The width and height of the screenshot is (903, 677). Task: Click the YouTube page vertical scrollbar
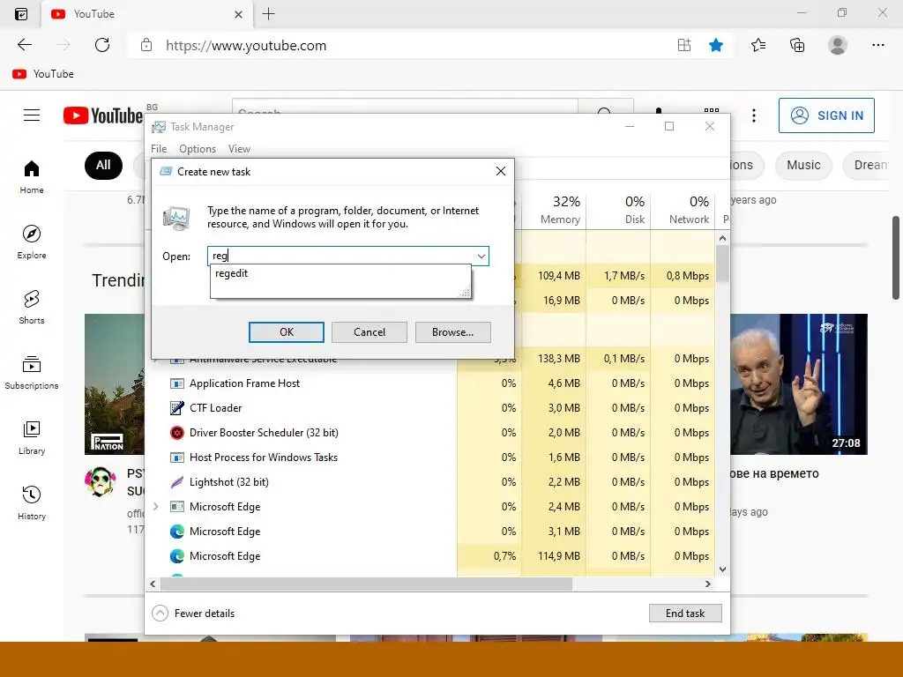(x=896, y=258)
